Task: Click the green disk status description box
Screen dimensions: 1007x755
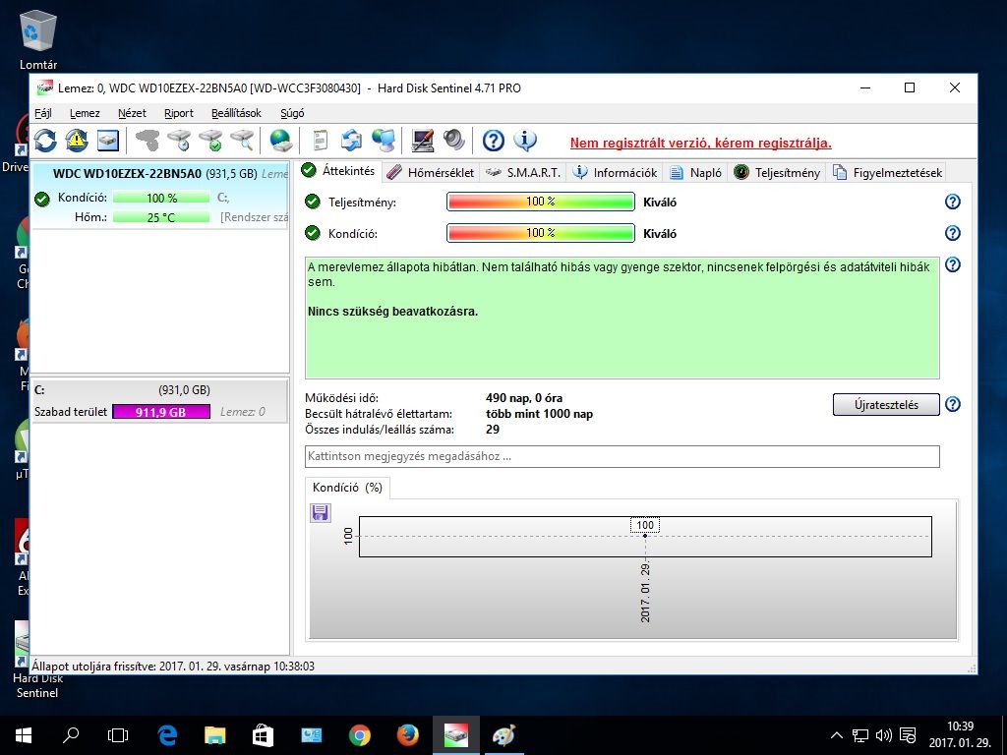Action: 622,318
